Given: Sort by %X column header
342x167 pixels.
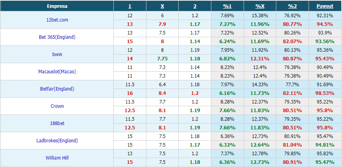Looking at the screenshot, I should (x=260, y=6).
